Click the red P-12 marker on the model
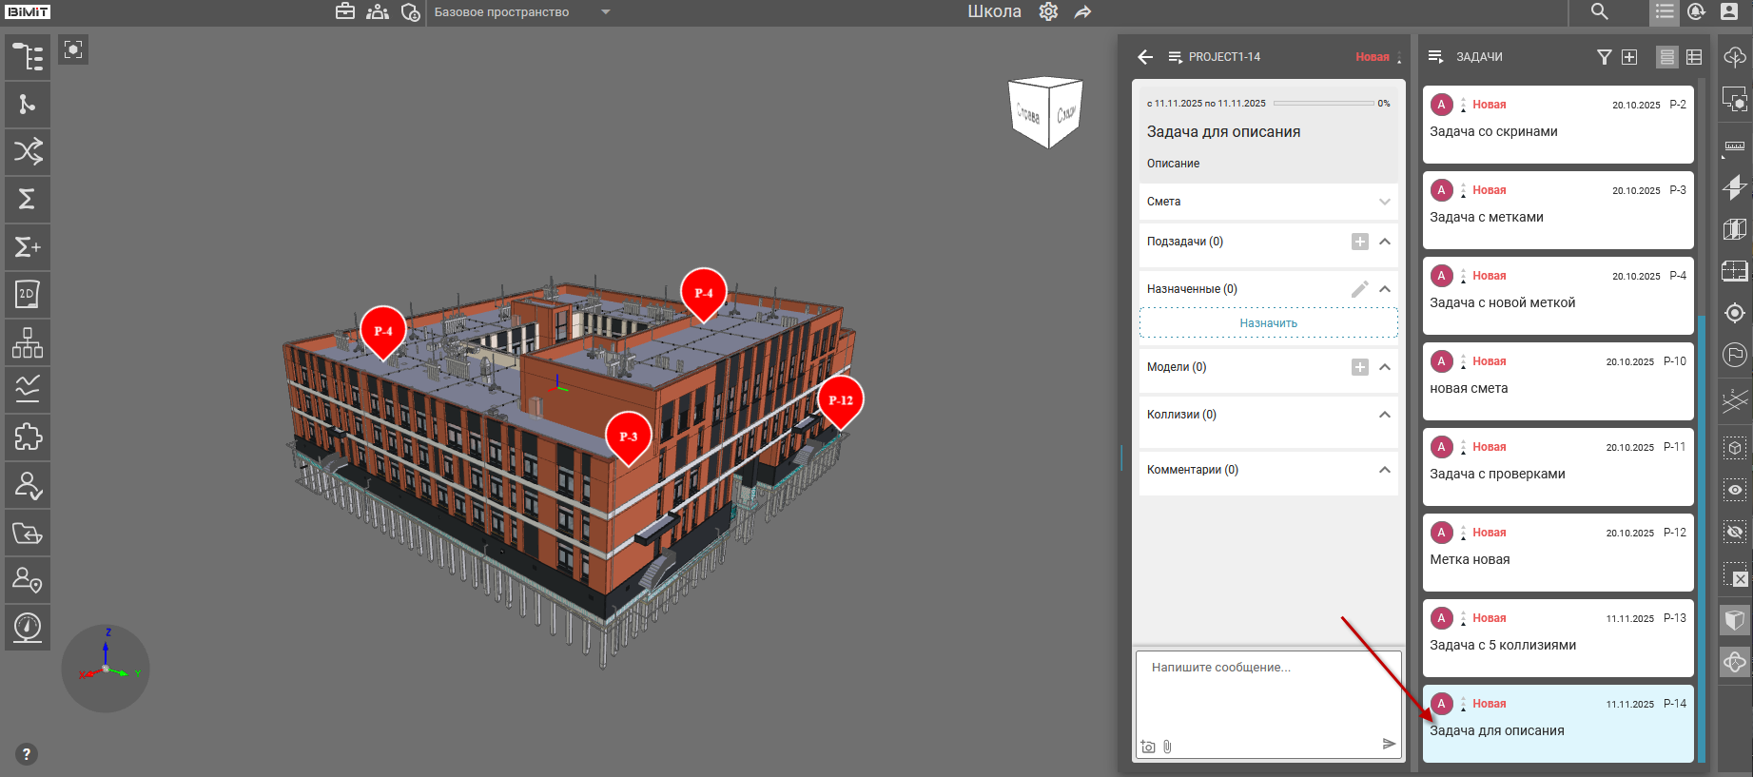Screen dimensions: 1753x777 (x=840, y=400)
